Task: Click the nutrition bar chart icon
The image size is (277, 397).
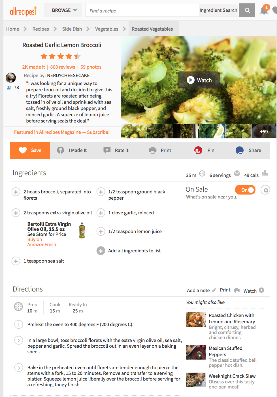Action: [x=265, y=173]
